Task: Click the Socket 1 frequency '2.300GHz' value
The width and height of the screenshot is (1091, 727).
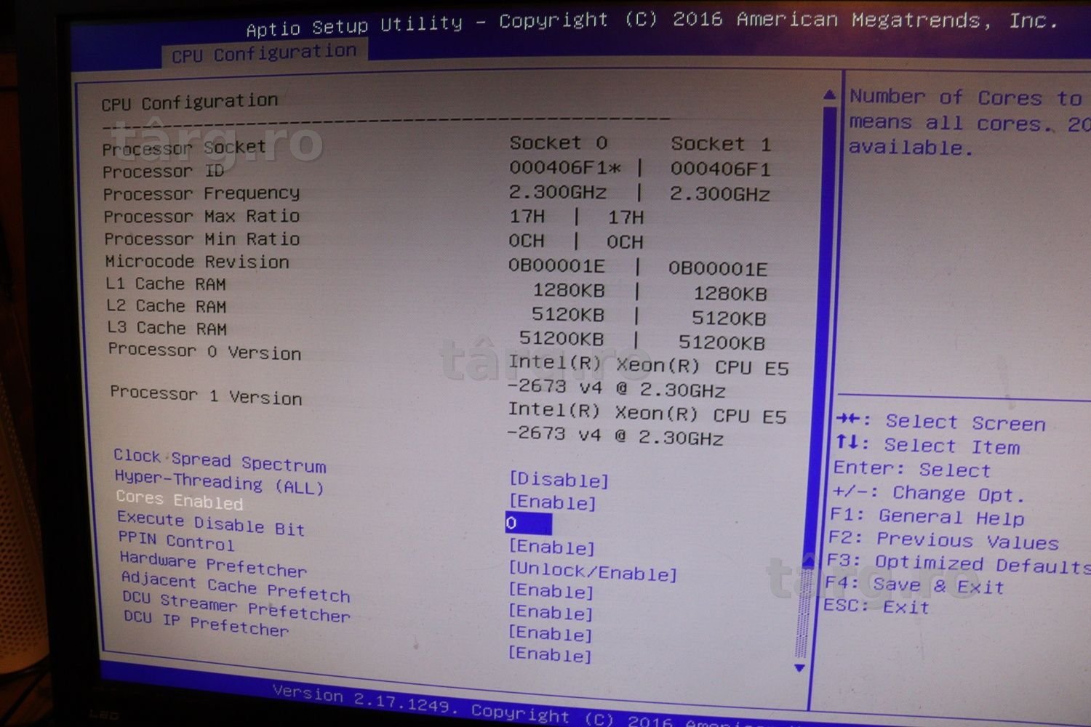Action: pyautogui.click(x=720, y=194)
